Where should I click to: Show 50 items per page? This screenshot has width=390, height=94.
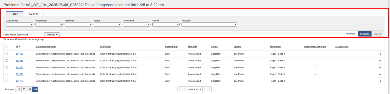(30, 89)
